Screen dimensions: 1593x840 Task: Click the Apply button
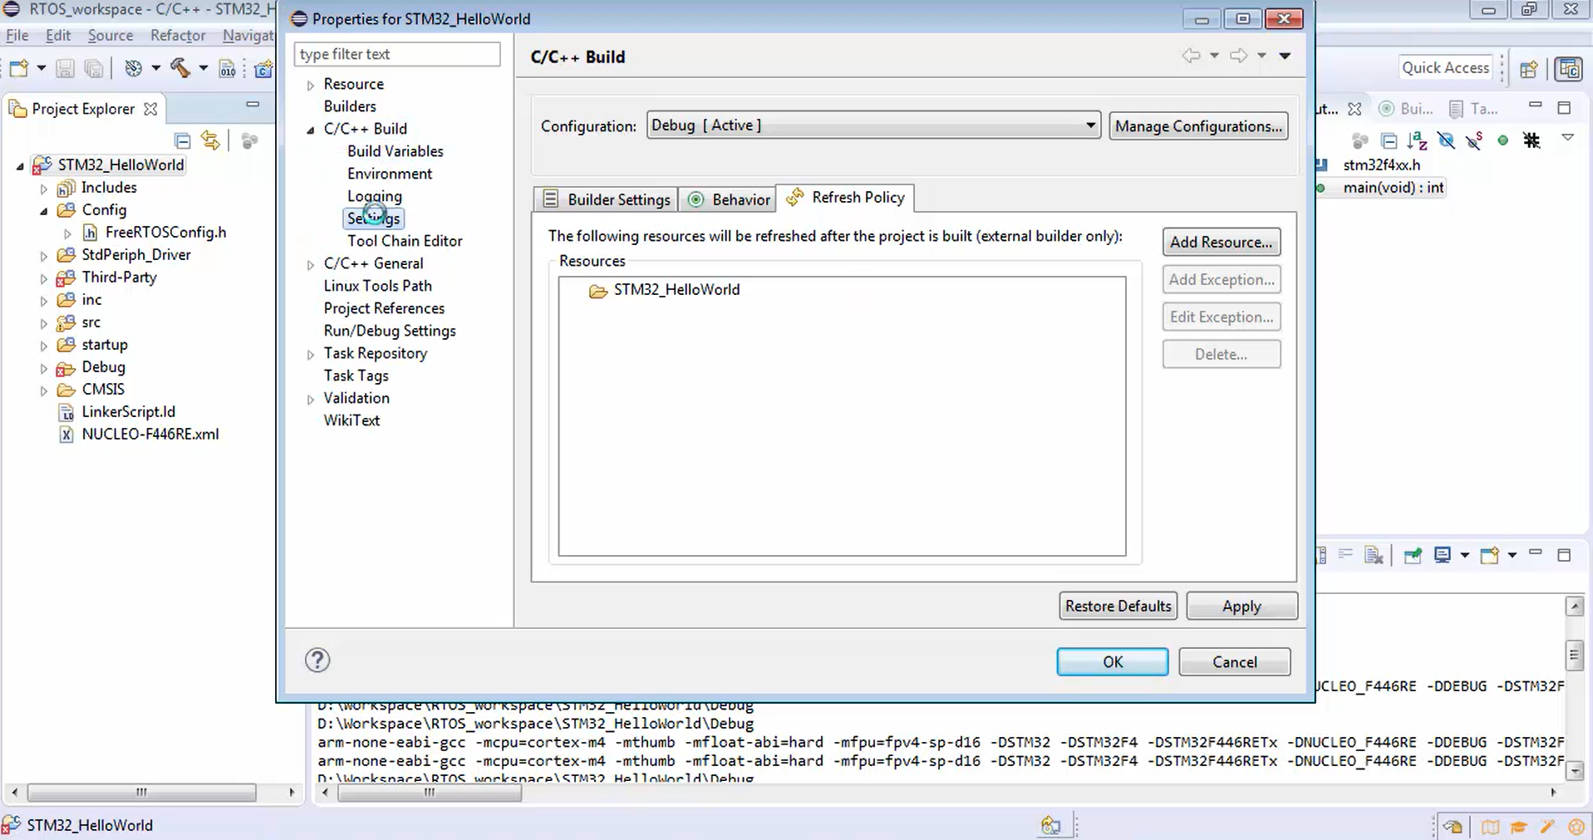(1241, 606)
